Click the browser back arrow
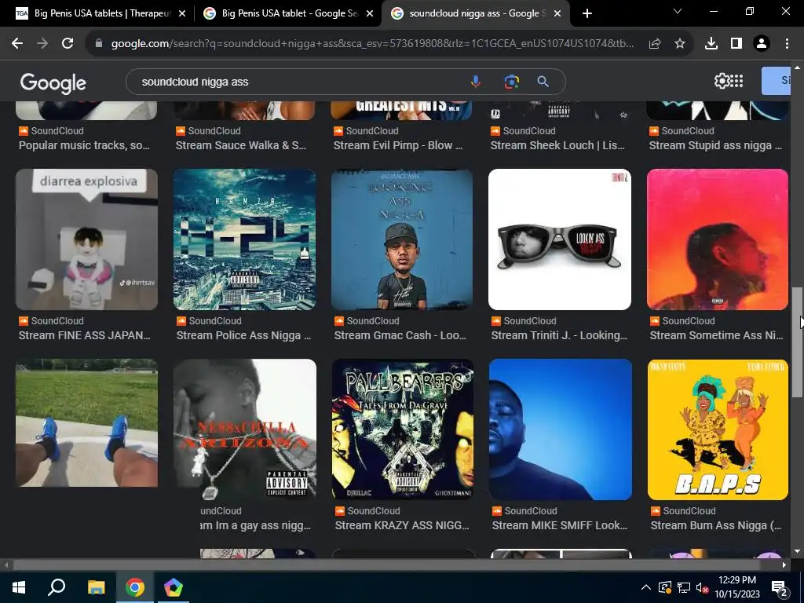This screenshot has height=603, width=804. click(x=17, y=44)
